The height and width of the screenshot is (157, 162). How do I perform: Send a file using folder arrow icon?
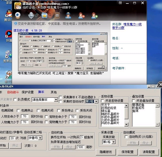click(x=44, y=15)
